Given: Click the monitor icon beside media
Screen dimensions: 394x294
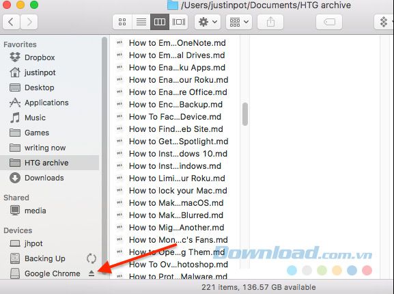Looking at the screenshot, I should click(15, 211).
